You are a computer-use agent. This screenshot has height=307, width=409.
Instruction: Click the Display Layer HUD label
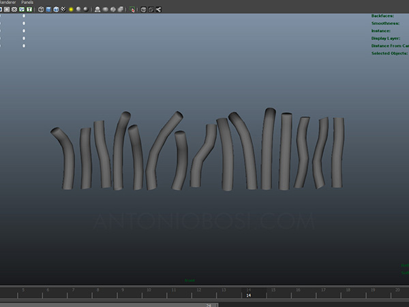386,39
